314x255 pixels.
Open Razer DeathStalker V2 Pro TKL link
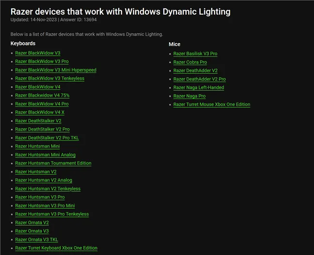pyautogui.click(x=47, y=138)
